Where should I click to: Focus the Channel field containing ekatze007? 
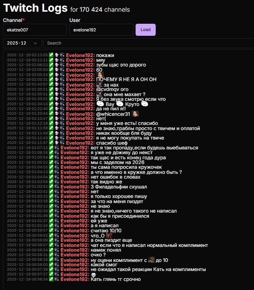(x=35, y=30)
